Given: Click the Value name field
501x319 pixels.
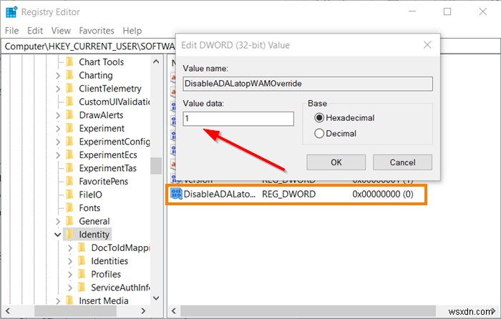Looking at the screenshot, I should click(308, 84).
